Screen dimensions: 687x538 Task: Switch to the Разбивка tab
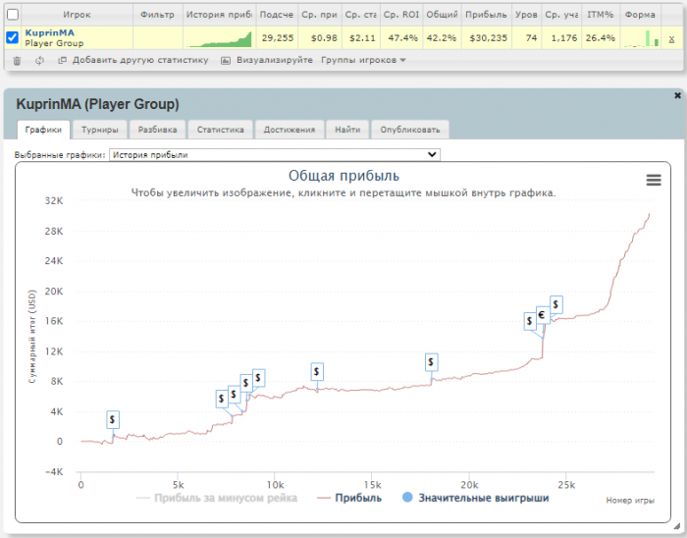[157, 130]
